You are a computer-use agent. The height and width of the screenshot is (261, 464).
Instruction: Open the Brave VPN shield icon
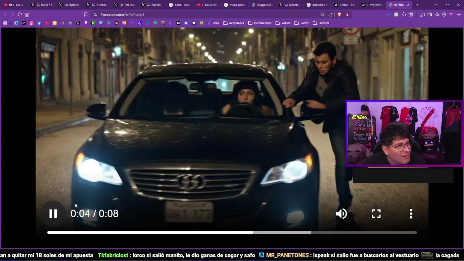444,14
